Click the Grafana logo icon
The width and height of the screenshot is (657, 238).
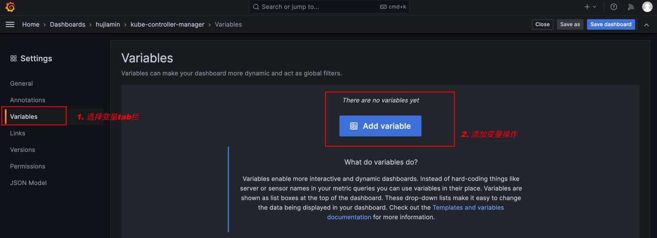tap(11, 7)
